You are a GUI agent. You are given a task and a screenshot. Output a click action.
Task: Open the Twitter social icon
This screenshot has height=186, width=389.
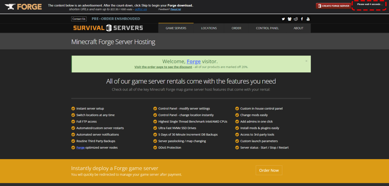(283, 19)
